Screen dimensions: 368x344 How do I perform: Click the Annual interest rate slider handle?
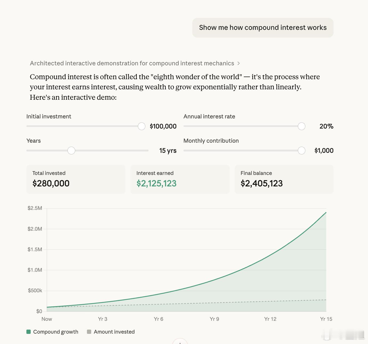302,126
